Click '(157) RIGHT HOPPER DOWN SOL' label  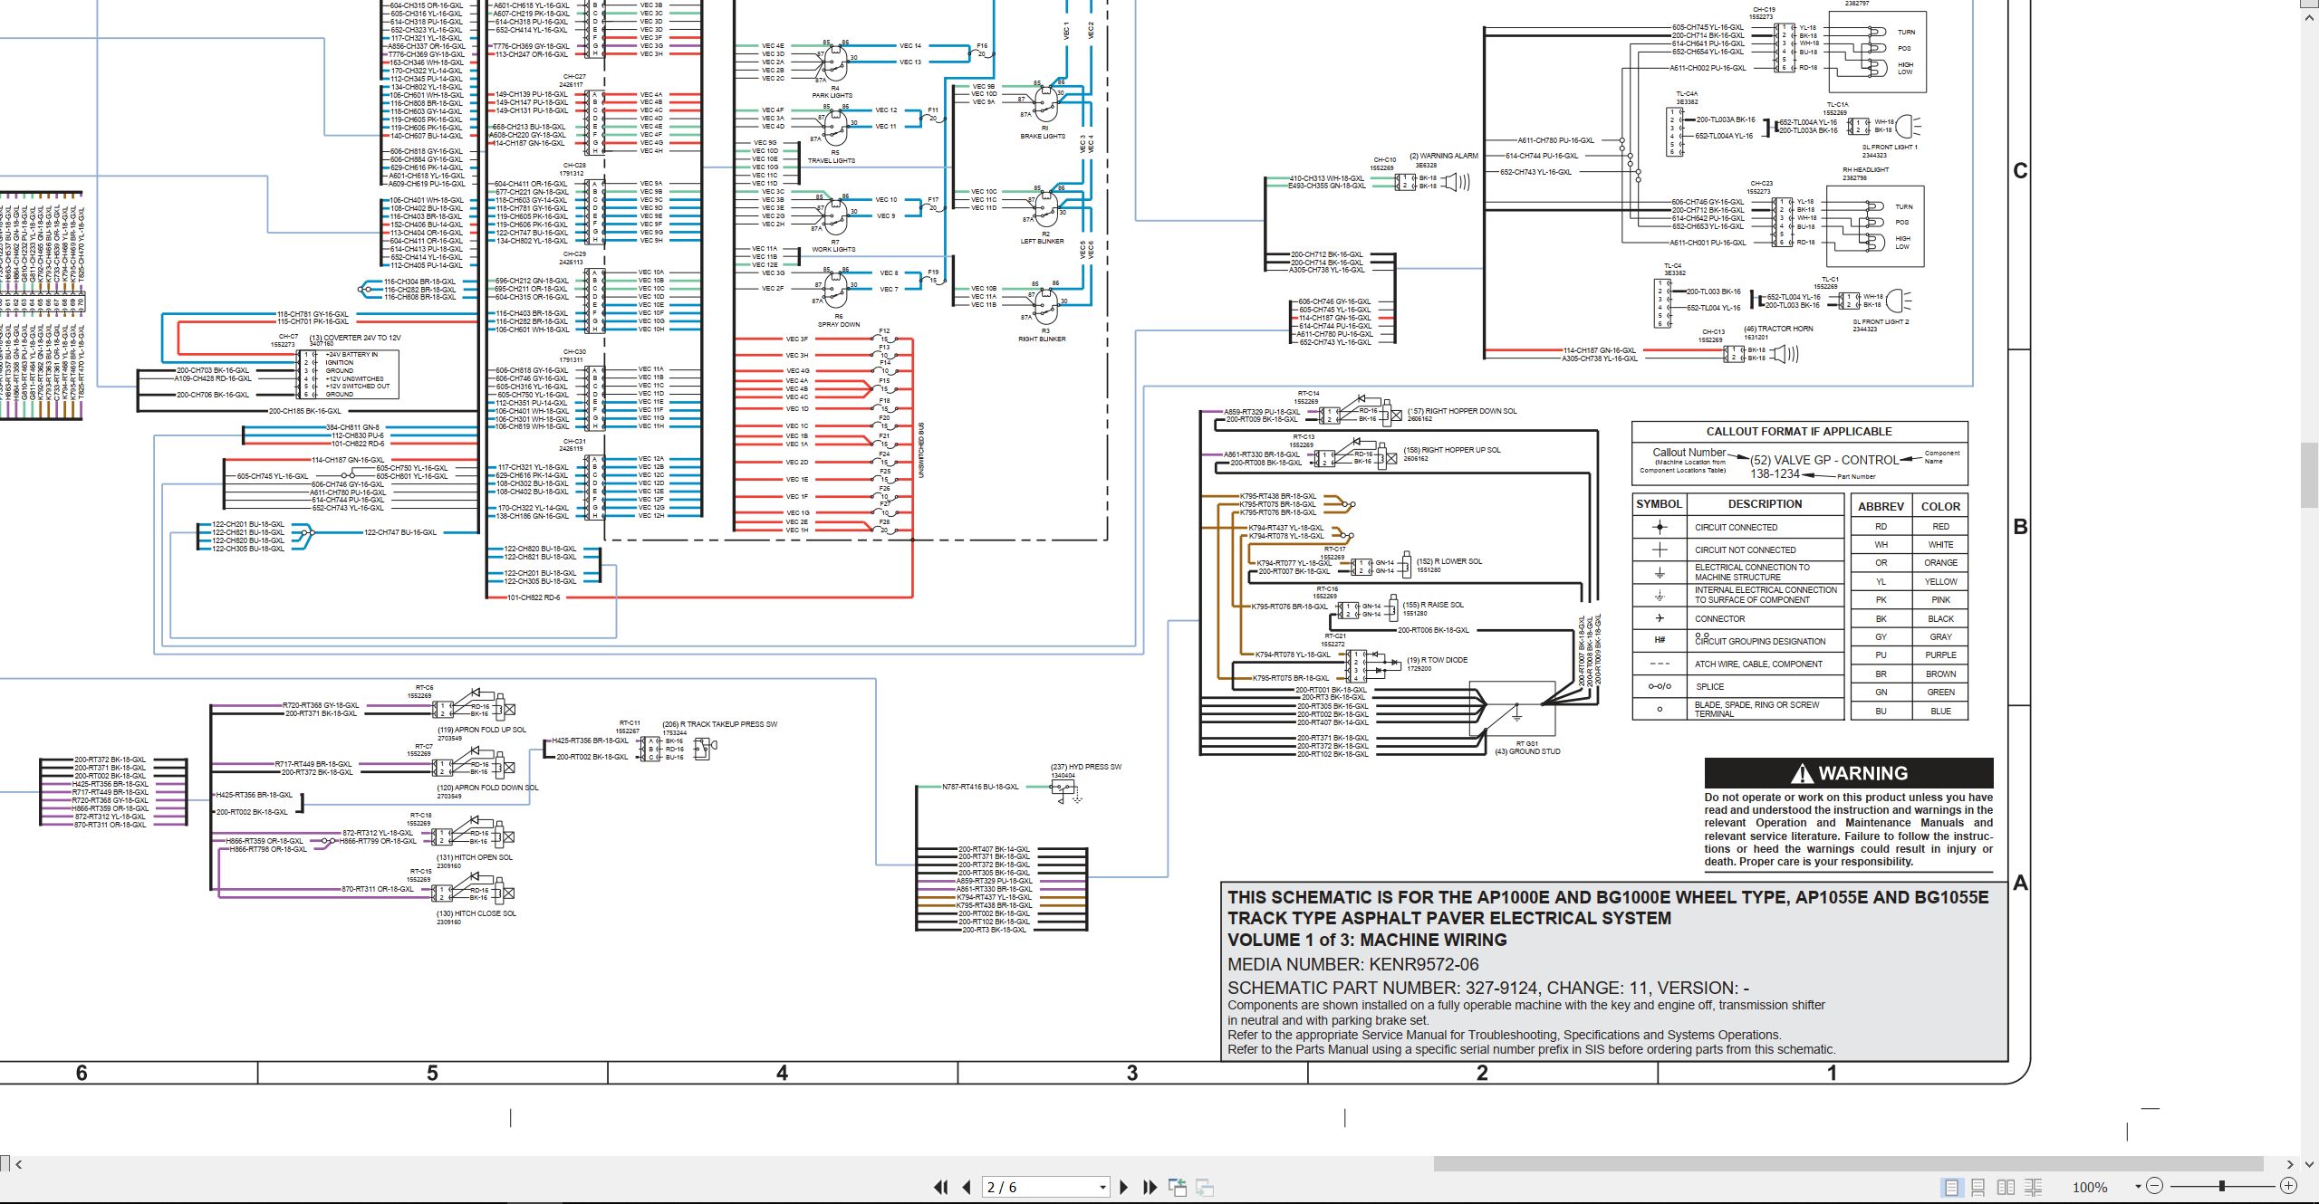click(1462, 411)
